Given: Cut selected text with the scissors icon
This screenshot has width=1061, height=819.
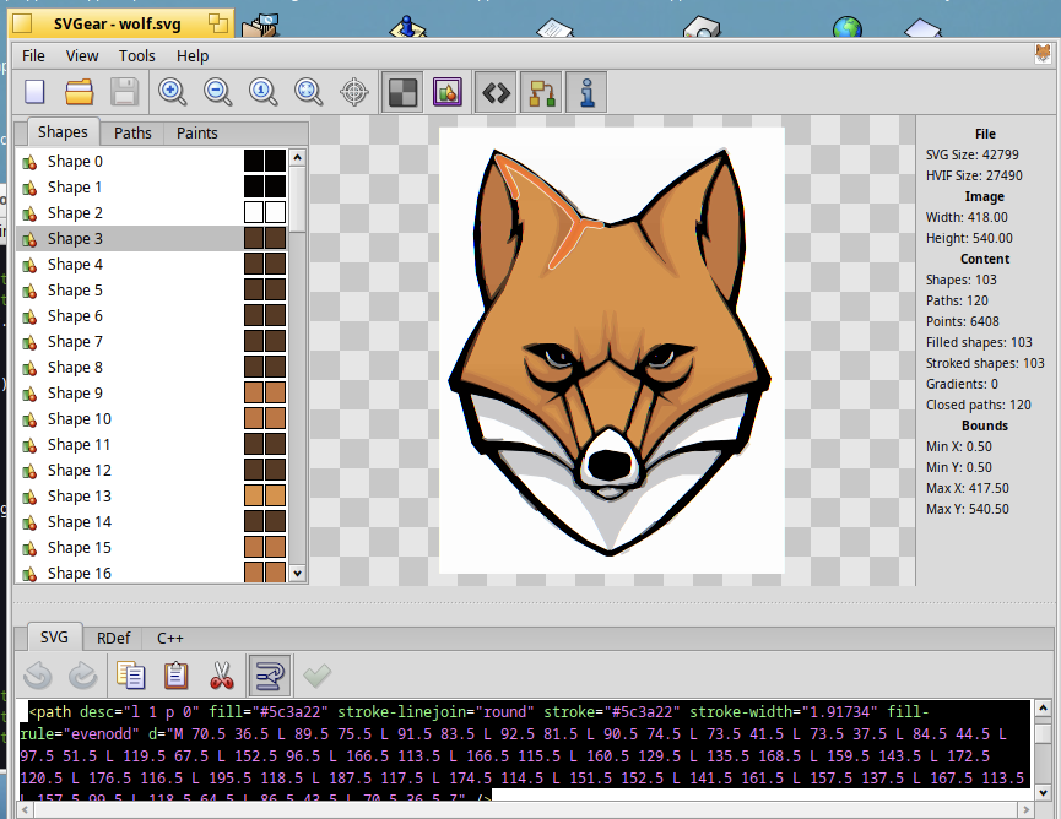Looking at the screenshot, I should pyautogui.click(x=221, y=676).
